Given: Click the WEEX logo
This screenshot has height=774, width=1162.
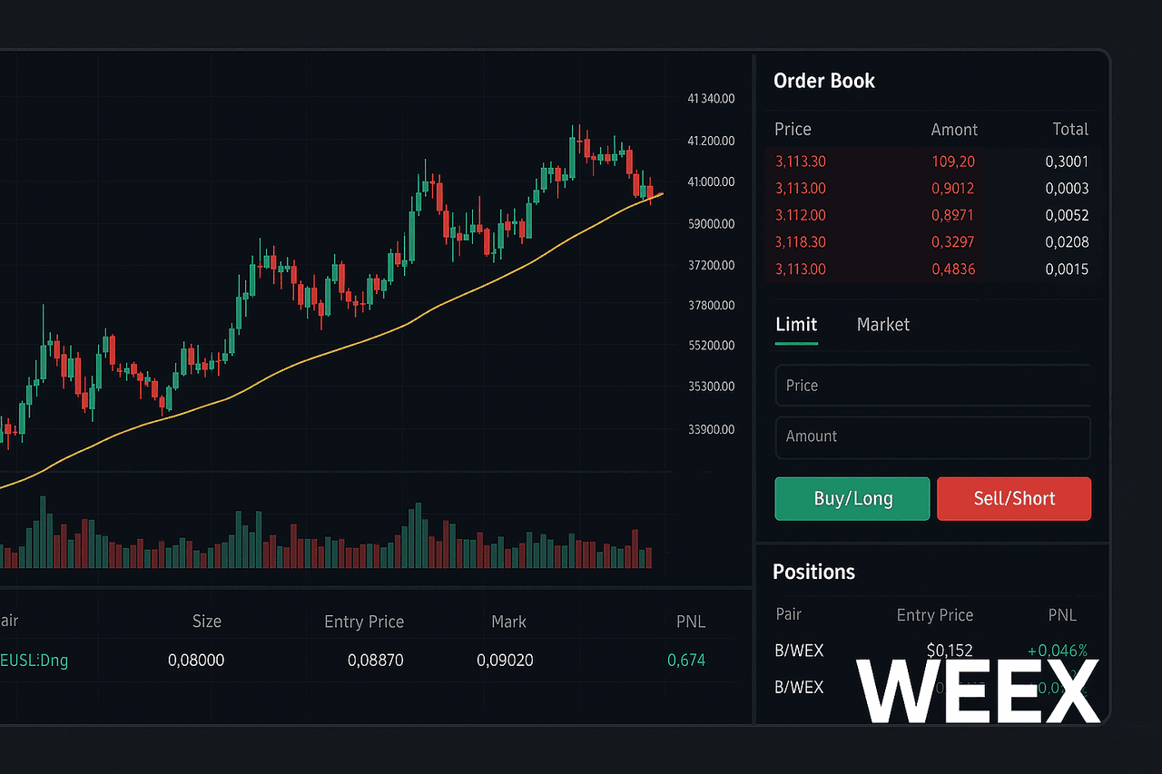Looking at the screenshot, I should point(977,691).
